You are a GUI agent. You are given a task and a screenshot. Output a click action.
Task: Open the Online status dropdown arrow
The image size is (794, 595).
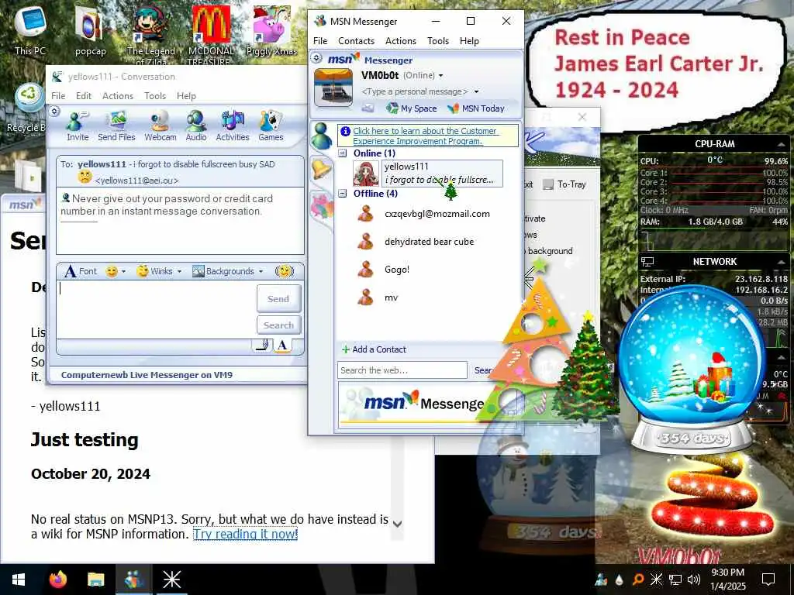tap(440, 76)
